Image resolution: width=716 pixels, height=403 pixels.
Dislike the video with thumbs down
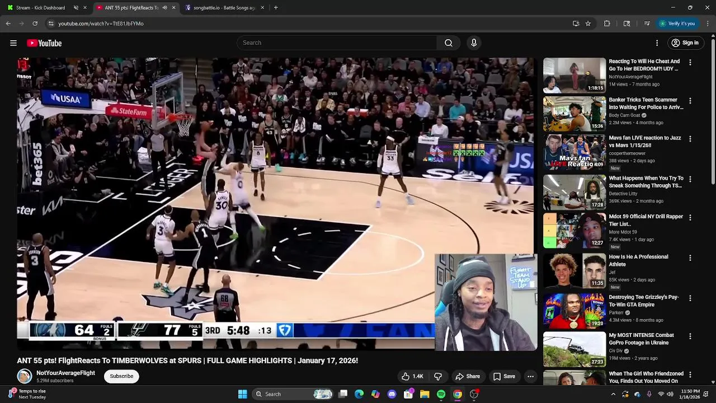coord(438,377)
